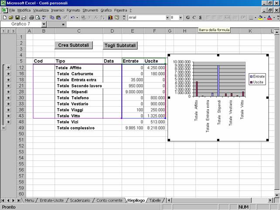Launch the Chart Wizard from the toolbar
This screenshot has height=210, width=280.
click(x=110, y=17)
